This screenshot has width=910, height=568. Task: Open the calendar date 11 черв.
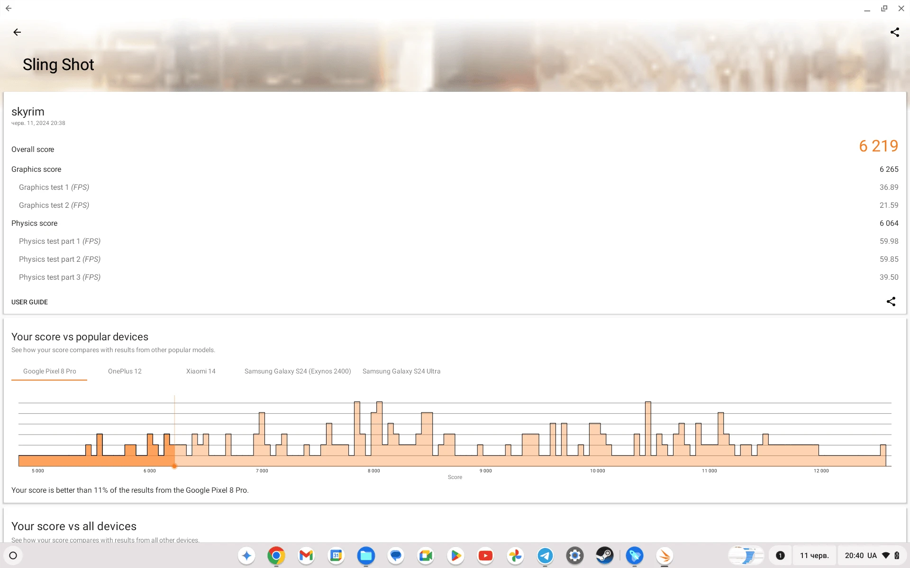(x=814, y=555)
